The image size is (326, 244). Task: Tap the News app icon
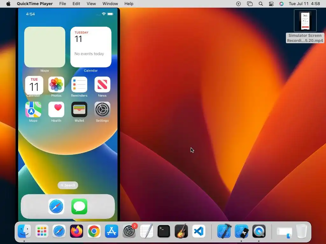[x=102, y=85]
